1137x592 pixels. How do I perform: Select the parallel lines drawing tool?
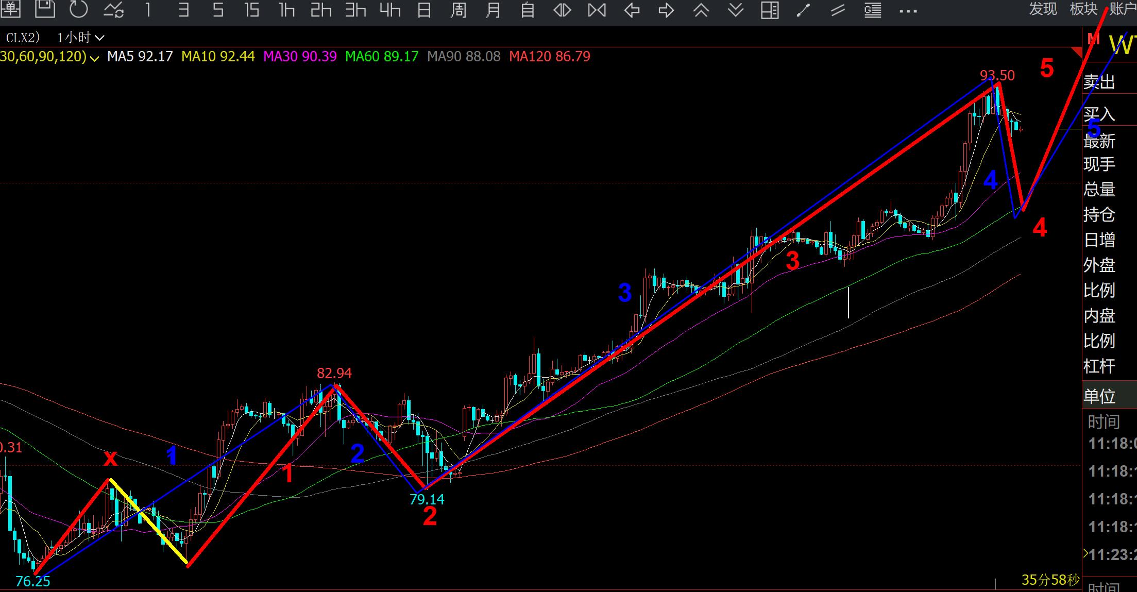point(838,9)
